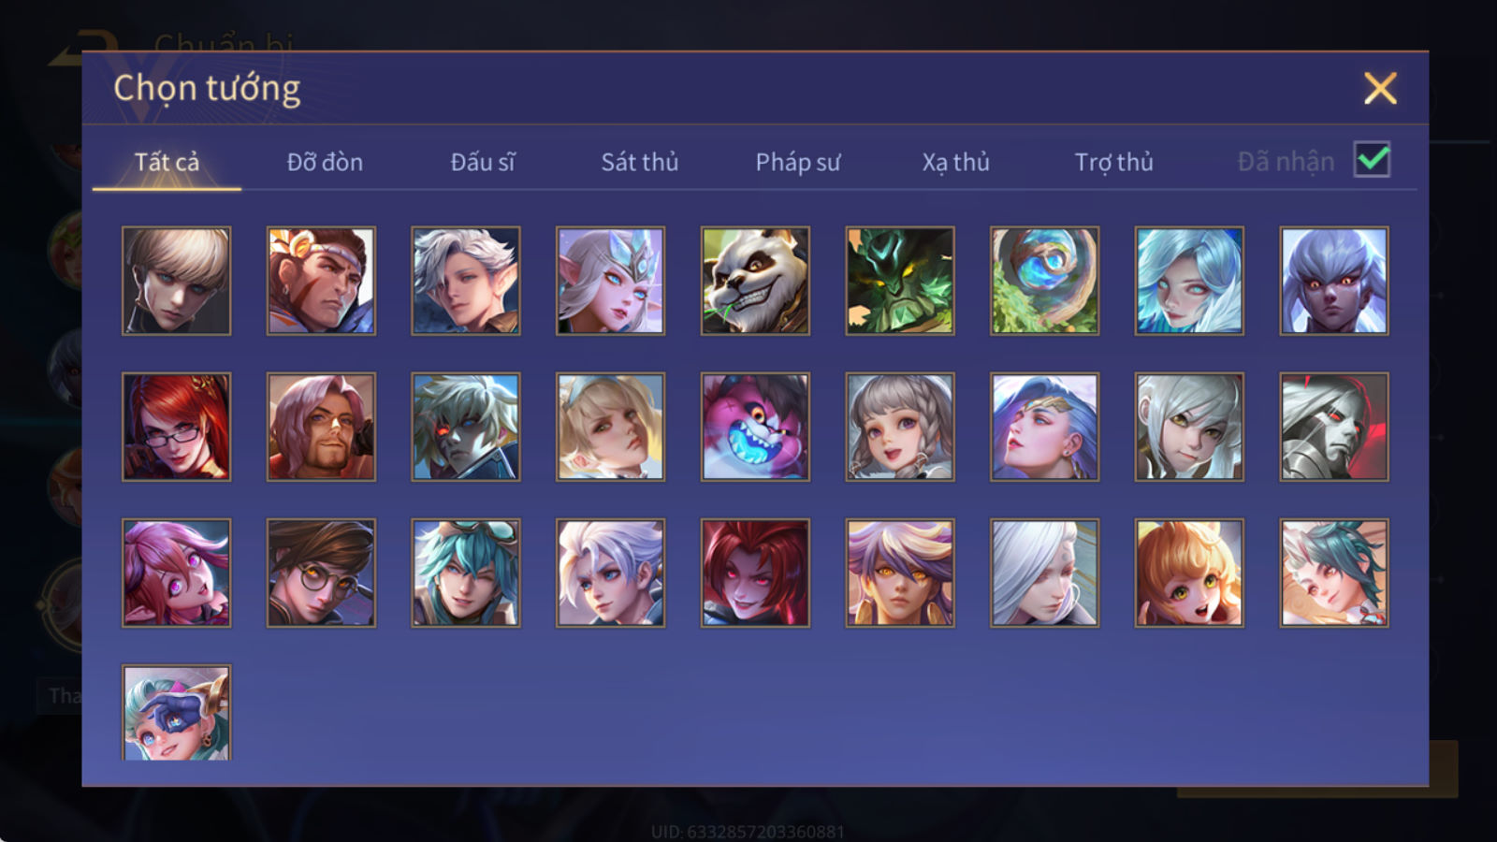
Task: Pick the orange-haired girl hero
Action: coord(1189,573)
